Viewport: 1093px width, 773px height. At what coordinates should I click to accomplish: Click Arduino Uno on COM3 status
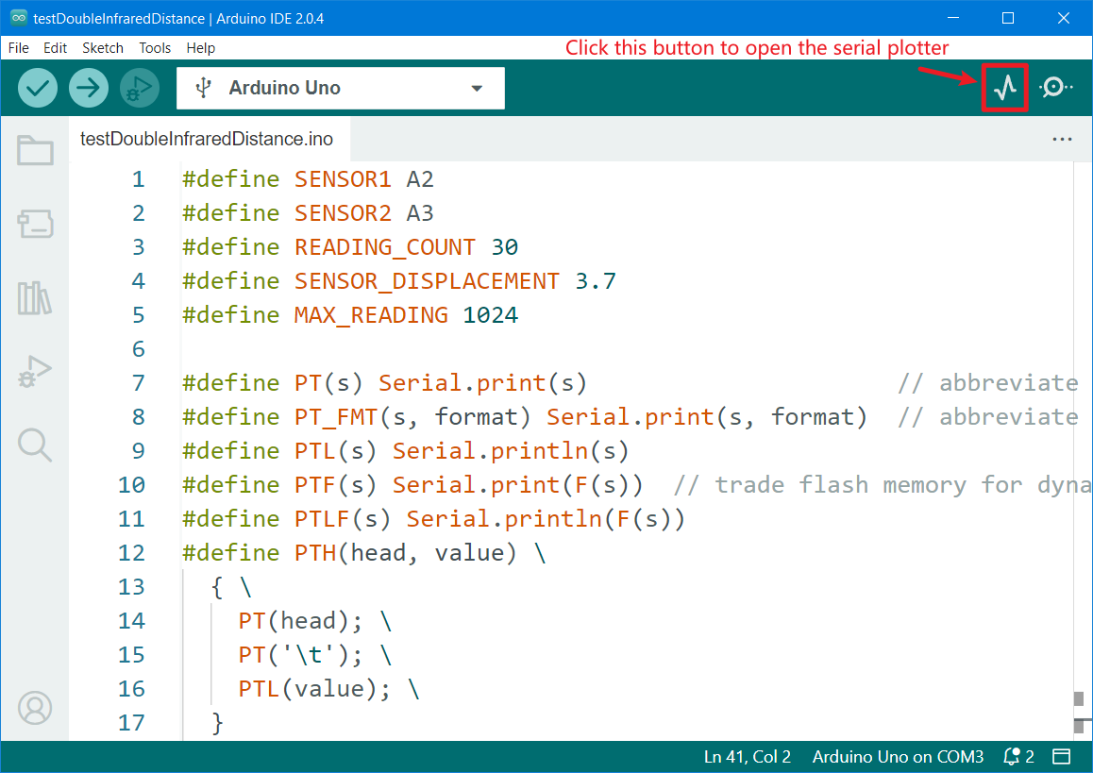pyautogui.click(x=898, y=756)
